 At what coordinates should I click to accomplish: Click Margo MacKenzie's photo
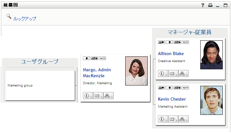coord(136,71)
